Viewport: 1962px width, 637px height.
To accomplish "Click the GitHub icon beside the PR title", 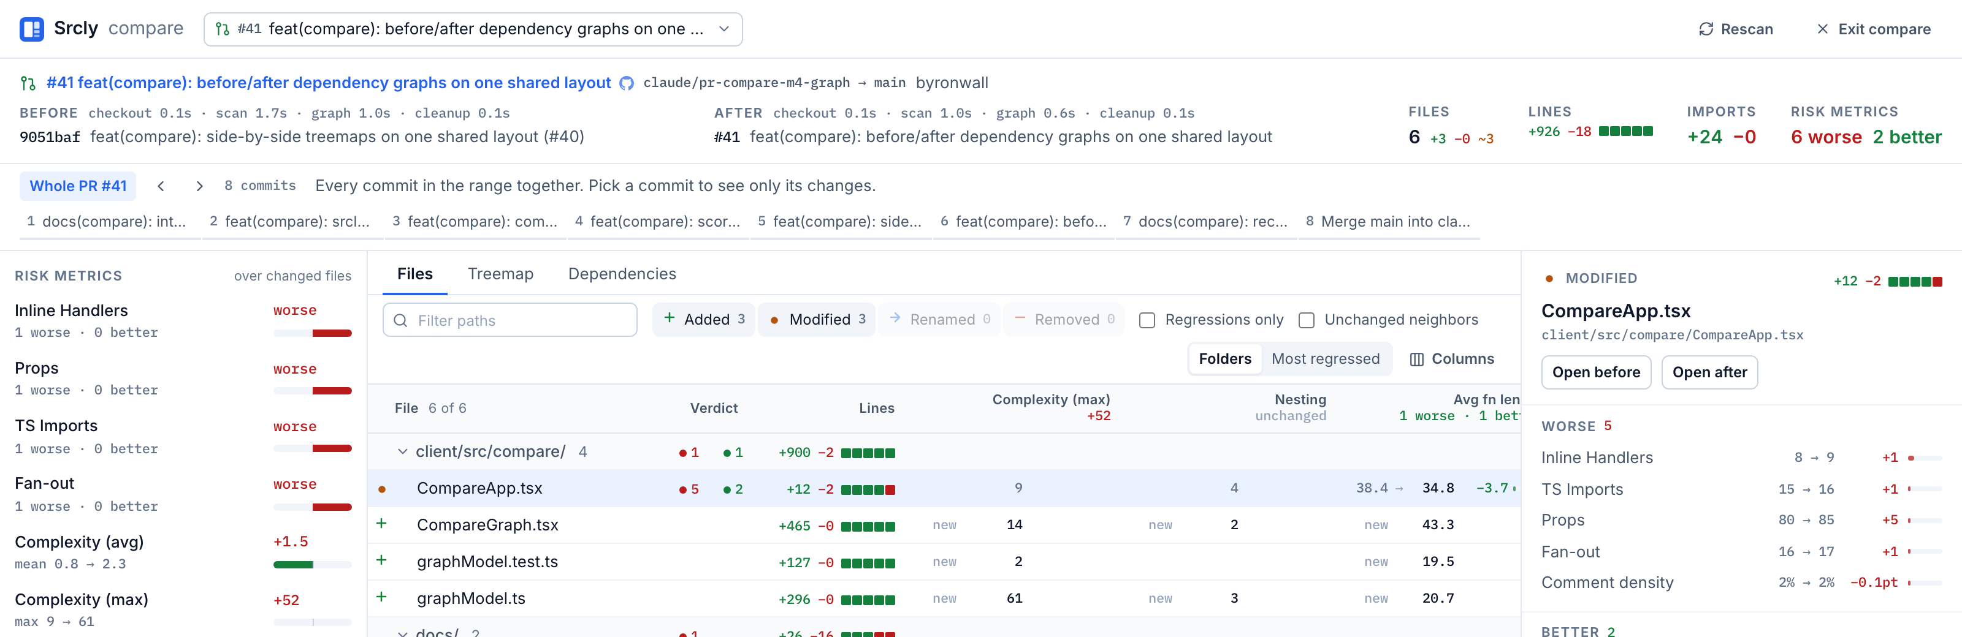I will tap(626, 83).
